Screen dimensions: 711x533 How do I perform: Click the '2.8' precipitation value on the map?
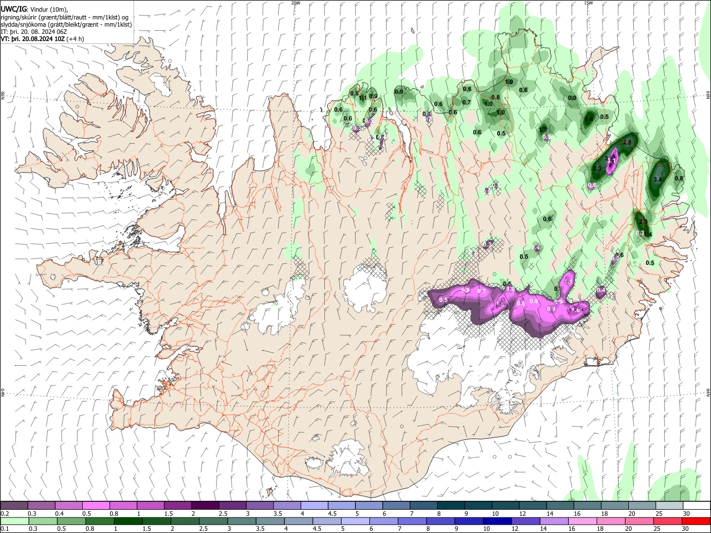point(628,142)
